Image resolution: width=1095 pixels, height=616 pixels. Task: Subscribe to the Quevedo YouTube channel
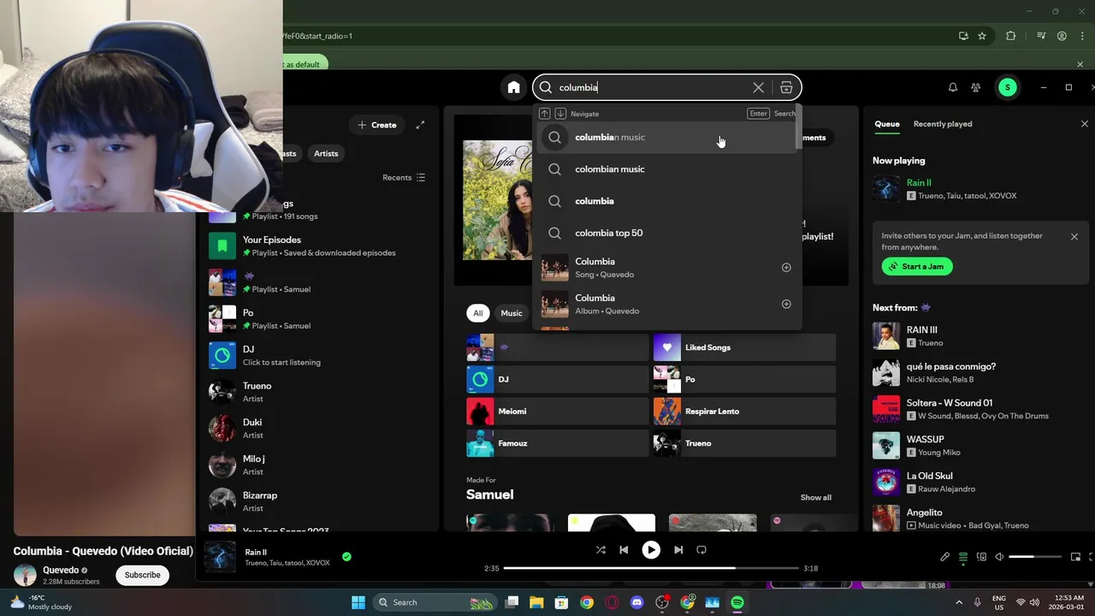[142, 575]
